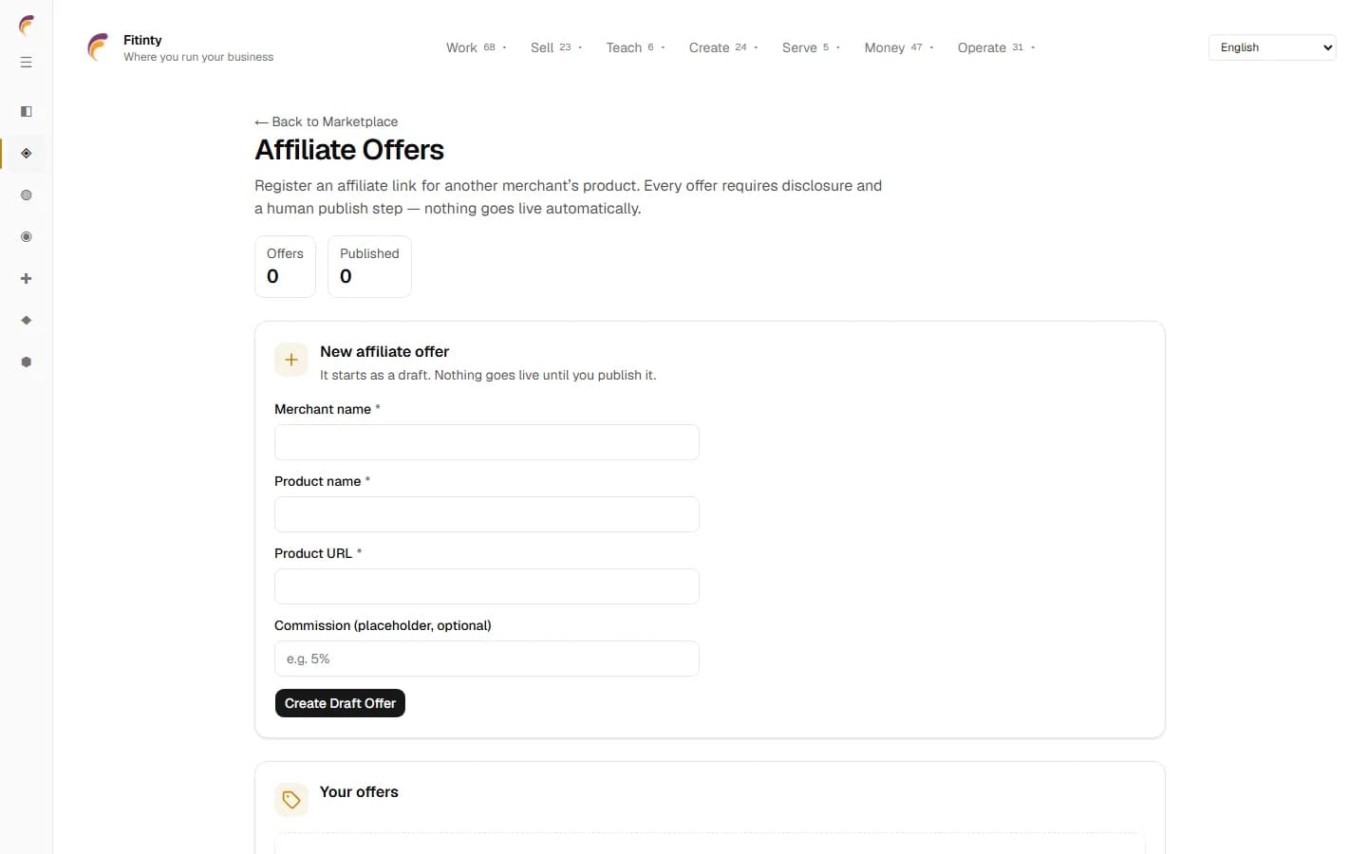This screenshot has width=1367, height=854.
Task: Click the Published count card
Action: click(369, 267)
